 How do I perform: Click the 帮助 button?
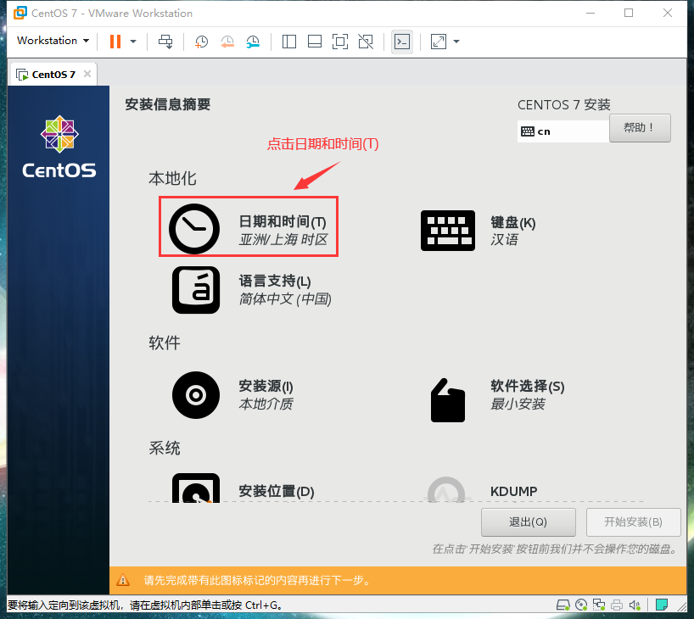click(640, 127)
